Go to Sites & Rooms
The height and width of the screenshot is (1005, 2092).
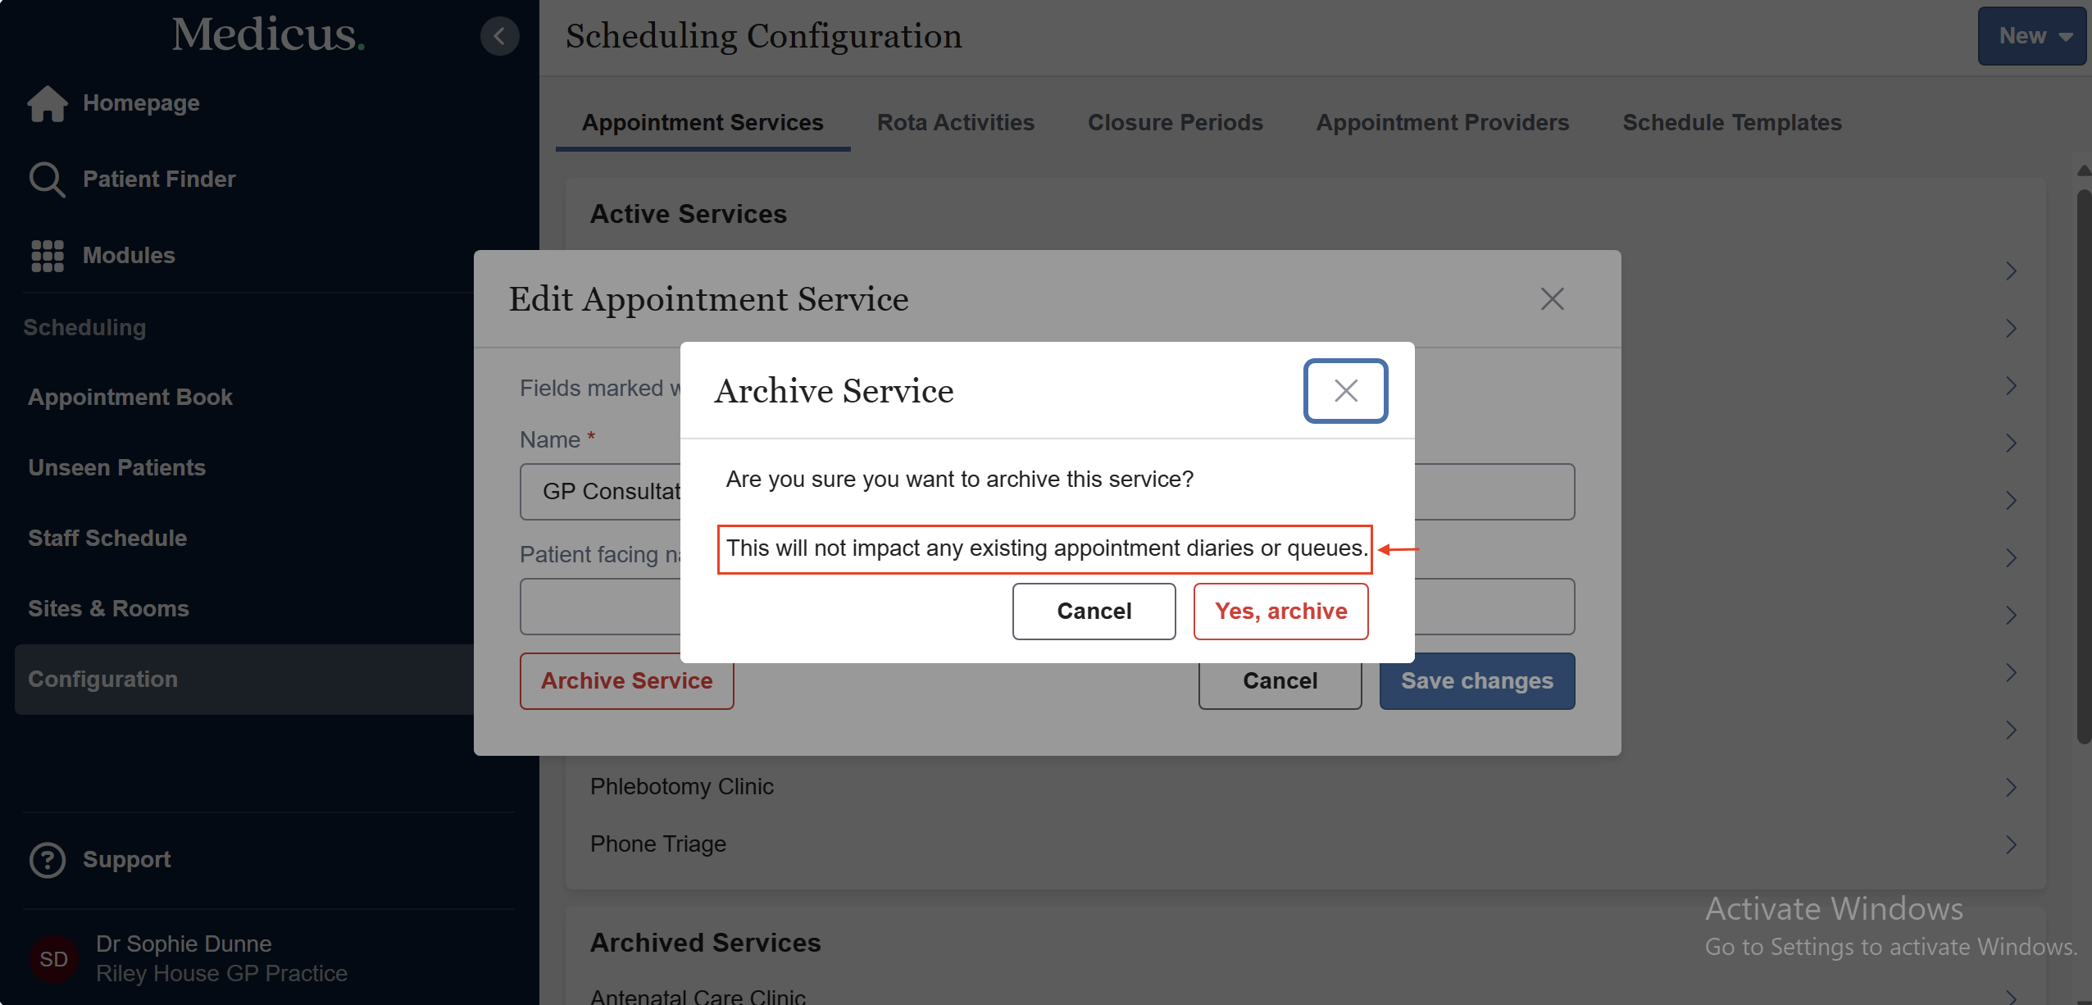(x=108, y=609)
